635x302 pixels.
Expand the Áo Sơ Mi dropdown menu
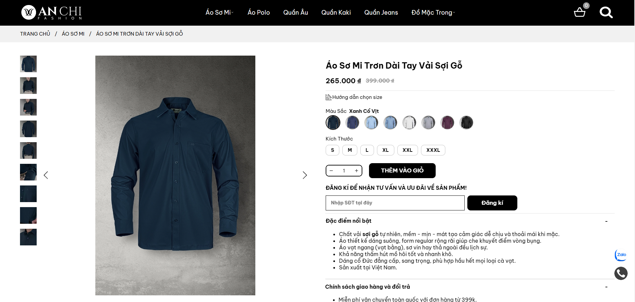(x=219, y=13)
